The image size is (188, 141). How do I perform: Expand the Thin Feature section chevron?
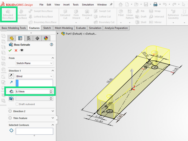coord(53,118)
